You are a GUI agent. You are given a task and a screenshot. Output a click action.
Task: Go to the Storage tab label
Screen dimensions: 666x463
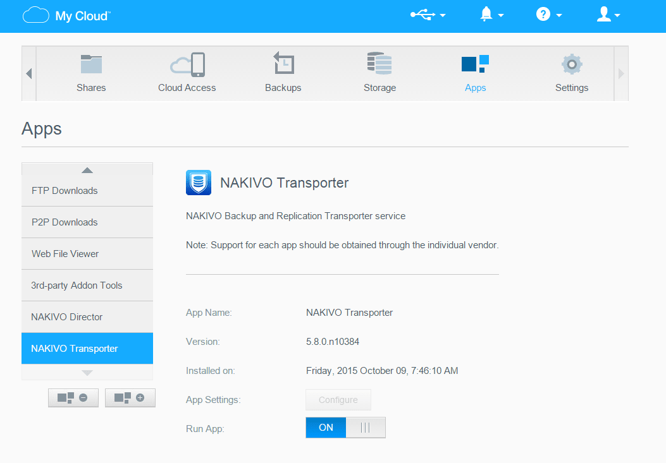[x=379, y=88]
